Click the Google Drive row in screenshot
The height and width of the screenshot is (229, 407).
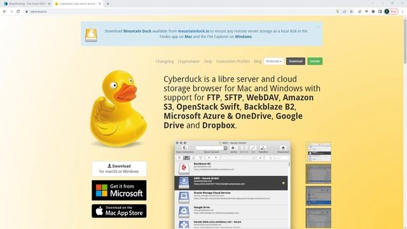[x=231, y=212]
